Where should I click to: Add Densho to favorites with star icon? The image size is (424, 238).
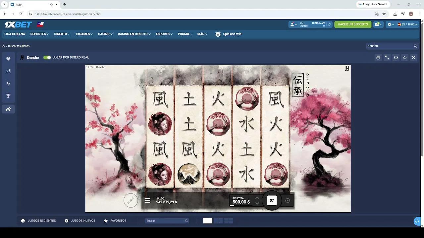tap(405, 58)
